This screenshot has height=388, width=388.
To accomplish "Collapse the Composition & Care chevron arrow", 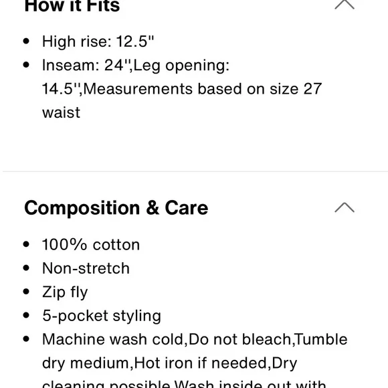I will 345,207.
